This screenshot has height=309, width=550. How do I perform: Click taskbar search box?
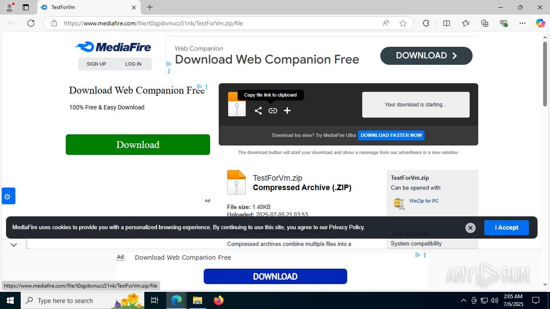(x=83, y=300)
